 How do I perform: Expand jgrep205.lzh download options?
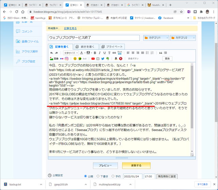86,185
